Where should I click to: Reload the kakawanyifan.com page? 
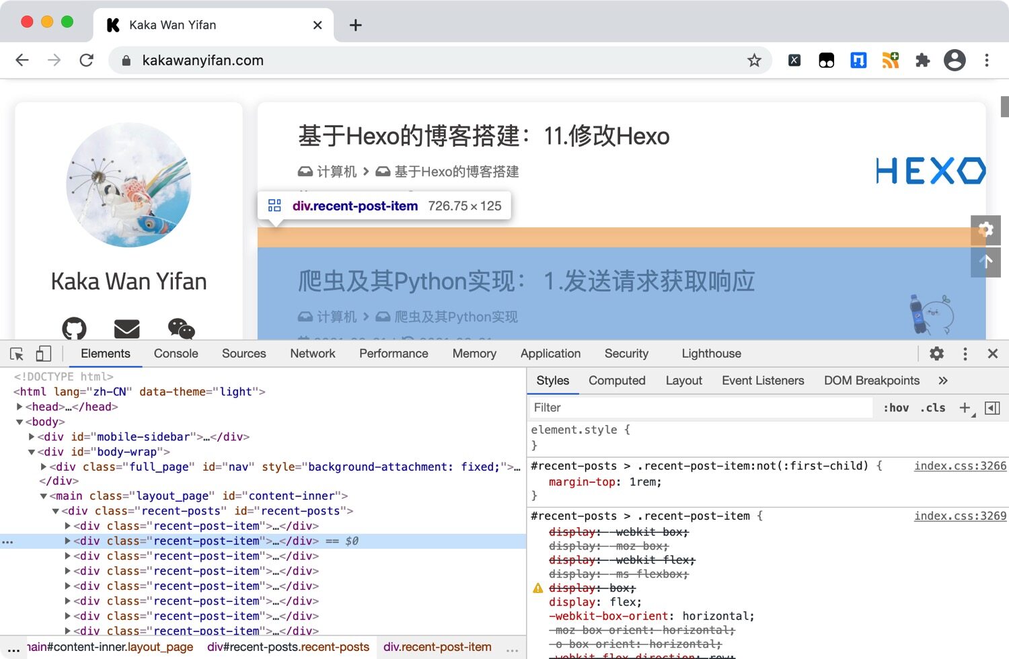tap(86, 61)
